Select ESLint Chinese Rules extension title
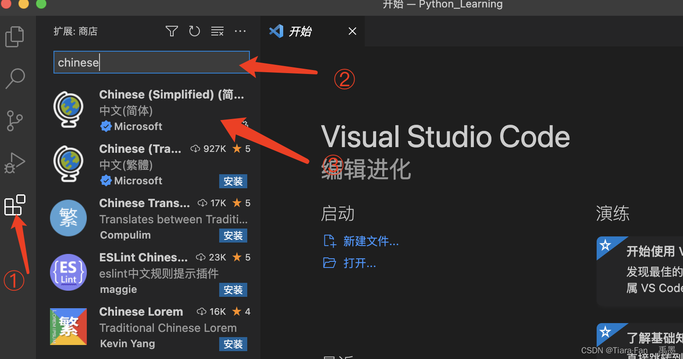Viewport: 683px width, 359px height. click(x=143, y=257)
